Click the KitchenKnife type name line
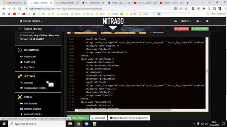 [97, 59]
